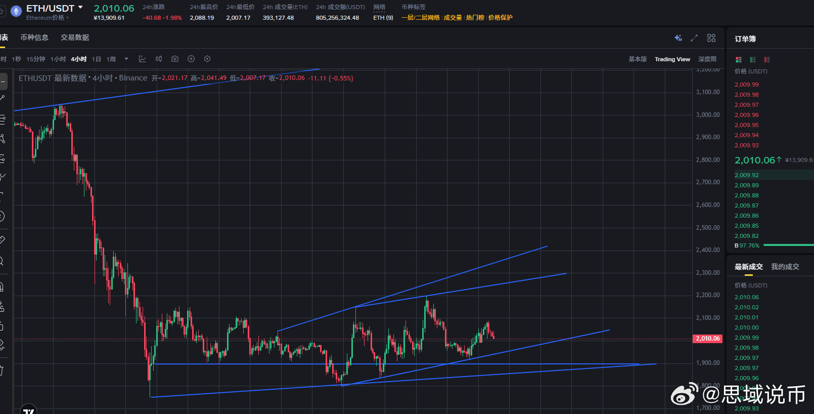Take a chart snapshot with camera icon
Image resolution: width=814 pixels, height=414 pixels.
tap(175, 59)
